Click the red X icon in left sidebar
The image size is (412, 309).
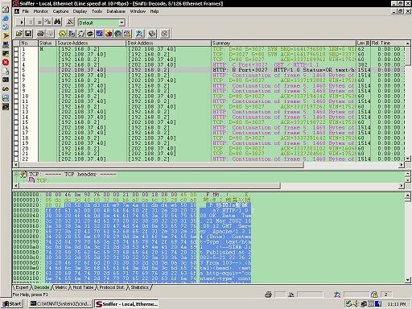[6, 62]
